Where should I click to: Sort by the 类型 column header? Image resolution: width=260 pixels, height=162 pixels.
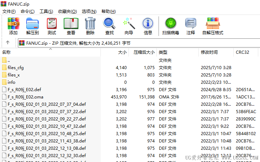click(x=177, y=52)
